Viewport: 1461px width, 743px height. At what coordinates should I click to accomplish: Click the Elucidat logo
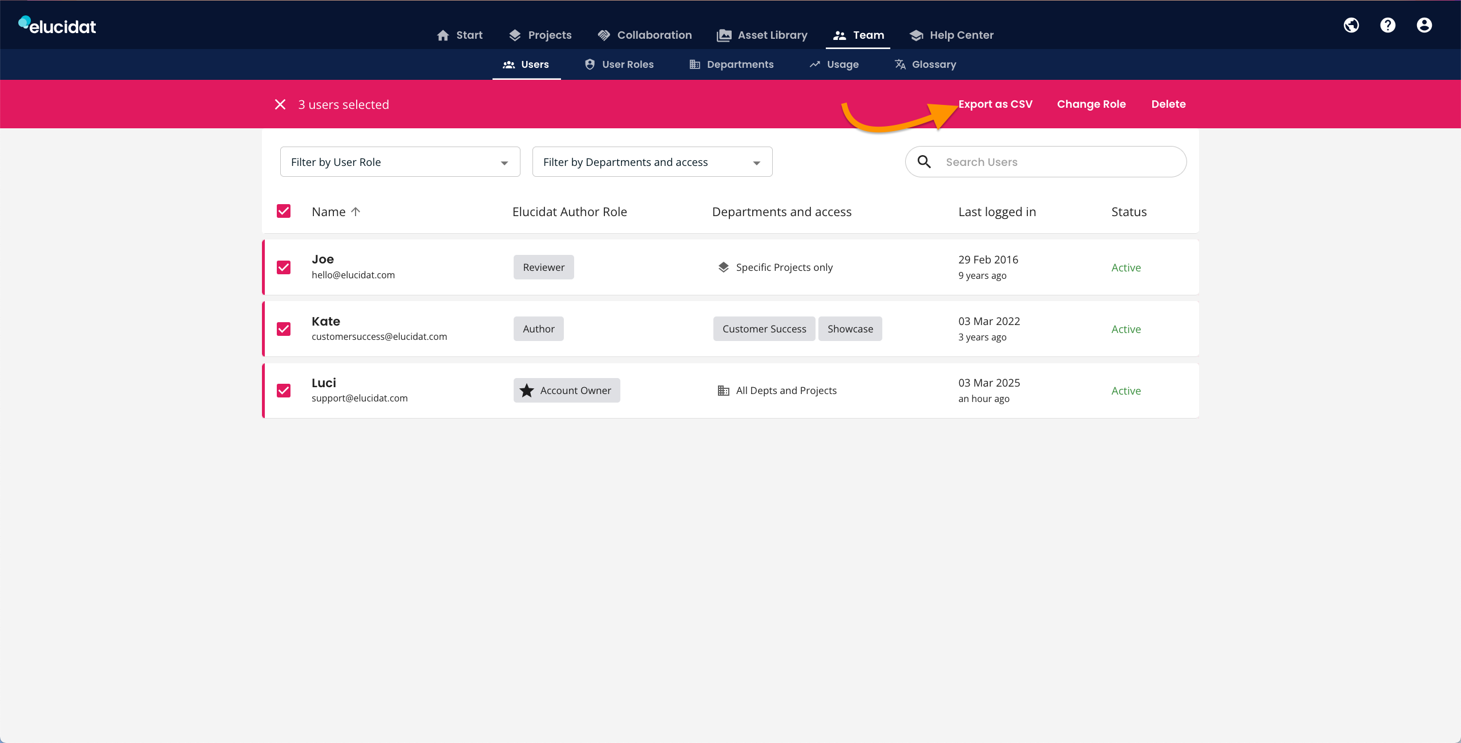tap(57, 25)
